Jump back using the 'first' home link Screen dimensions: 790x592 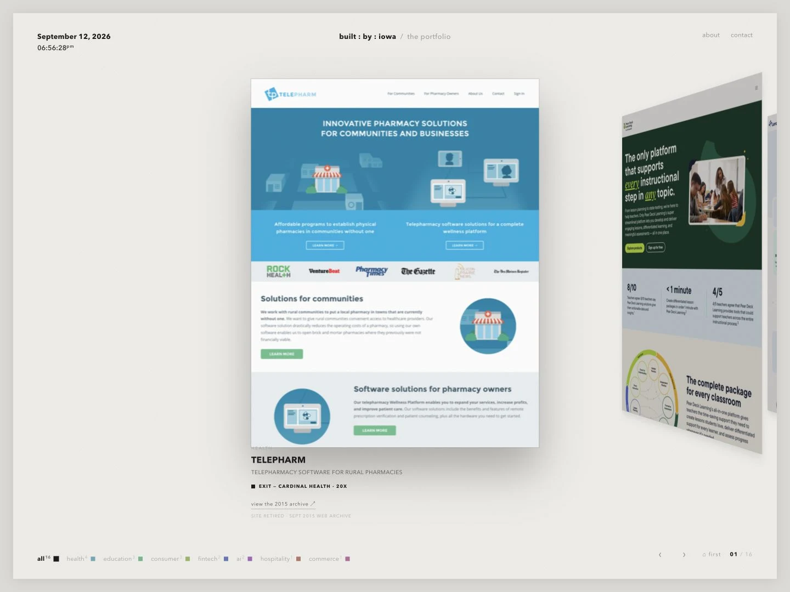click(x=712, y=555)
